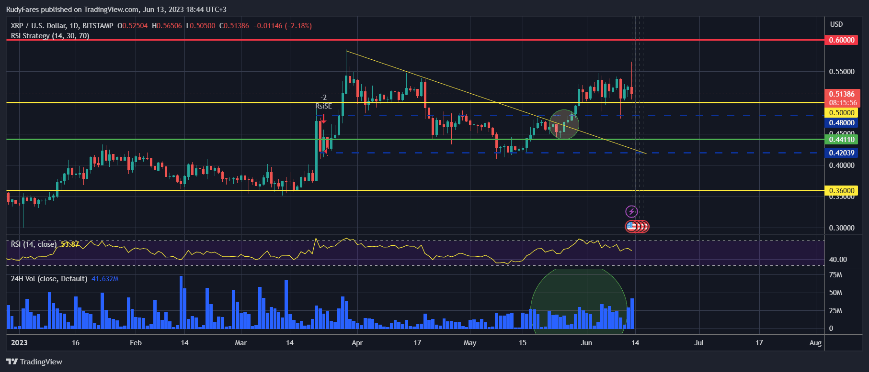Image resolution: width=869 pixels, height=372 pixels.
Task: Open the purple lightning bolt event icon
Action: pos(631,211)
